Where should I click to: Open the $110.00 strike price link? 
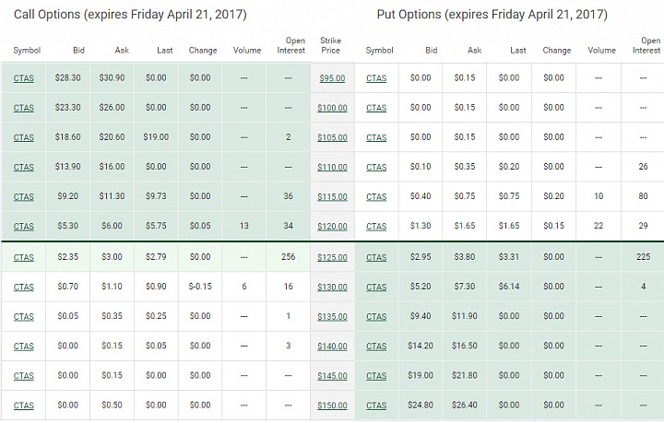coord(332,167)
